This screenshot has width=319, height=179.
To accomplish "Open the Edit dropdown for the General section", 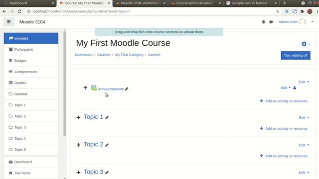I will (304, 82).
